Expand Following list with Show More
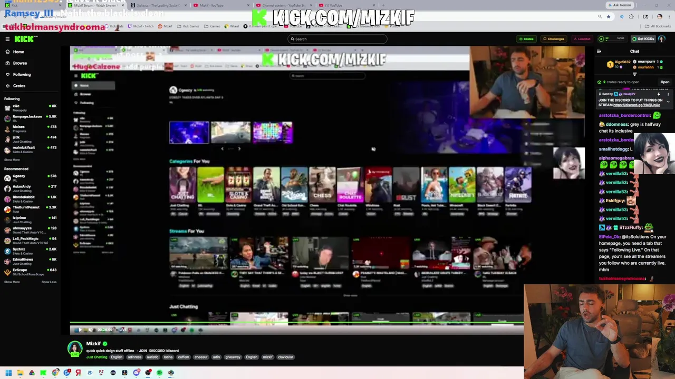 12,159
